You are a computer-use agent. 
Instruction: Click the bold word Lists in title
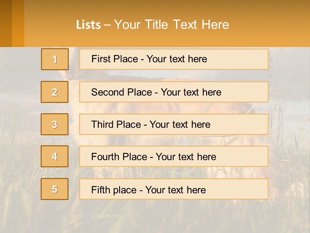click(88, 25)
